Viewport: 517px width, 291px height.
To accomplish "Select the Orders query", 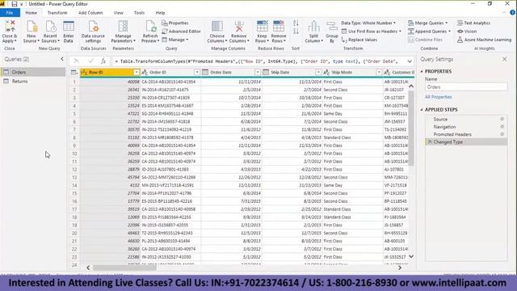I will pyautogui.click(x=33, y=72).
